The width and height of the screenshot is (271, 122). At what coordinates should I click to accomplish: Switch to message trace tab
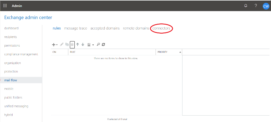[76, 28]
